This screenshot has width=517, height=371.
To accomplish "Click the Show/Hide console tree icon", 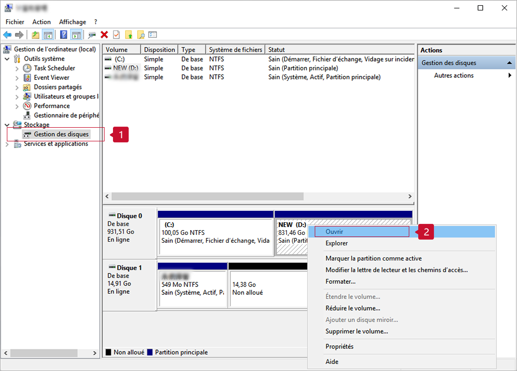I will coord(48,35).
